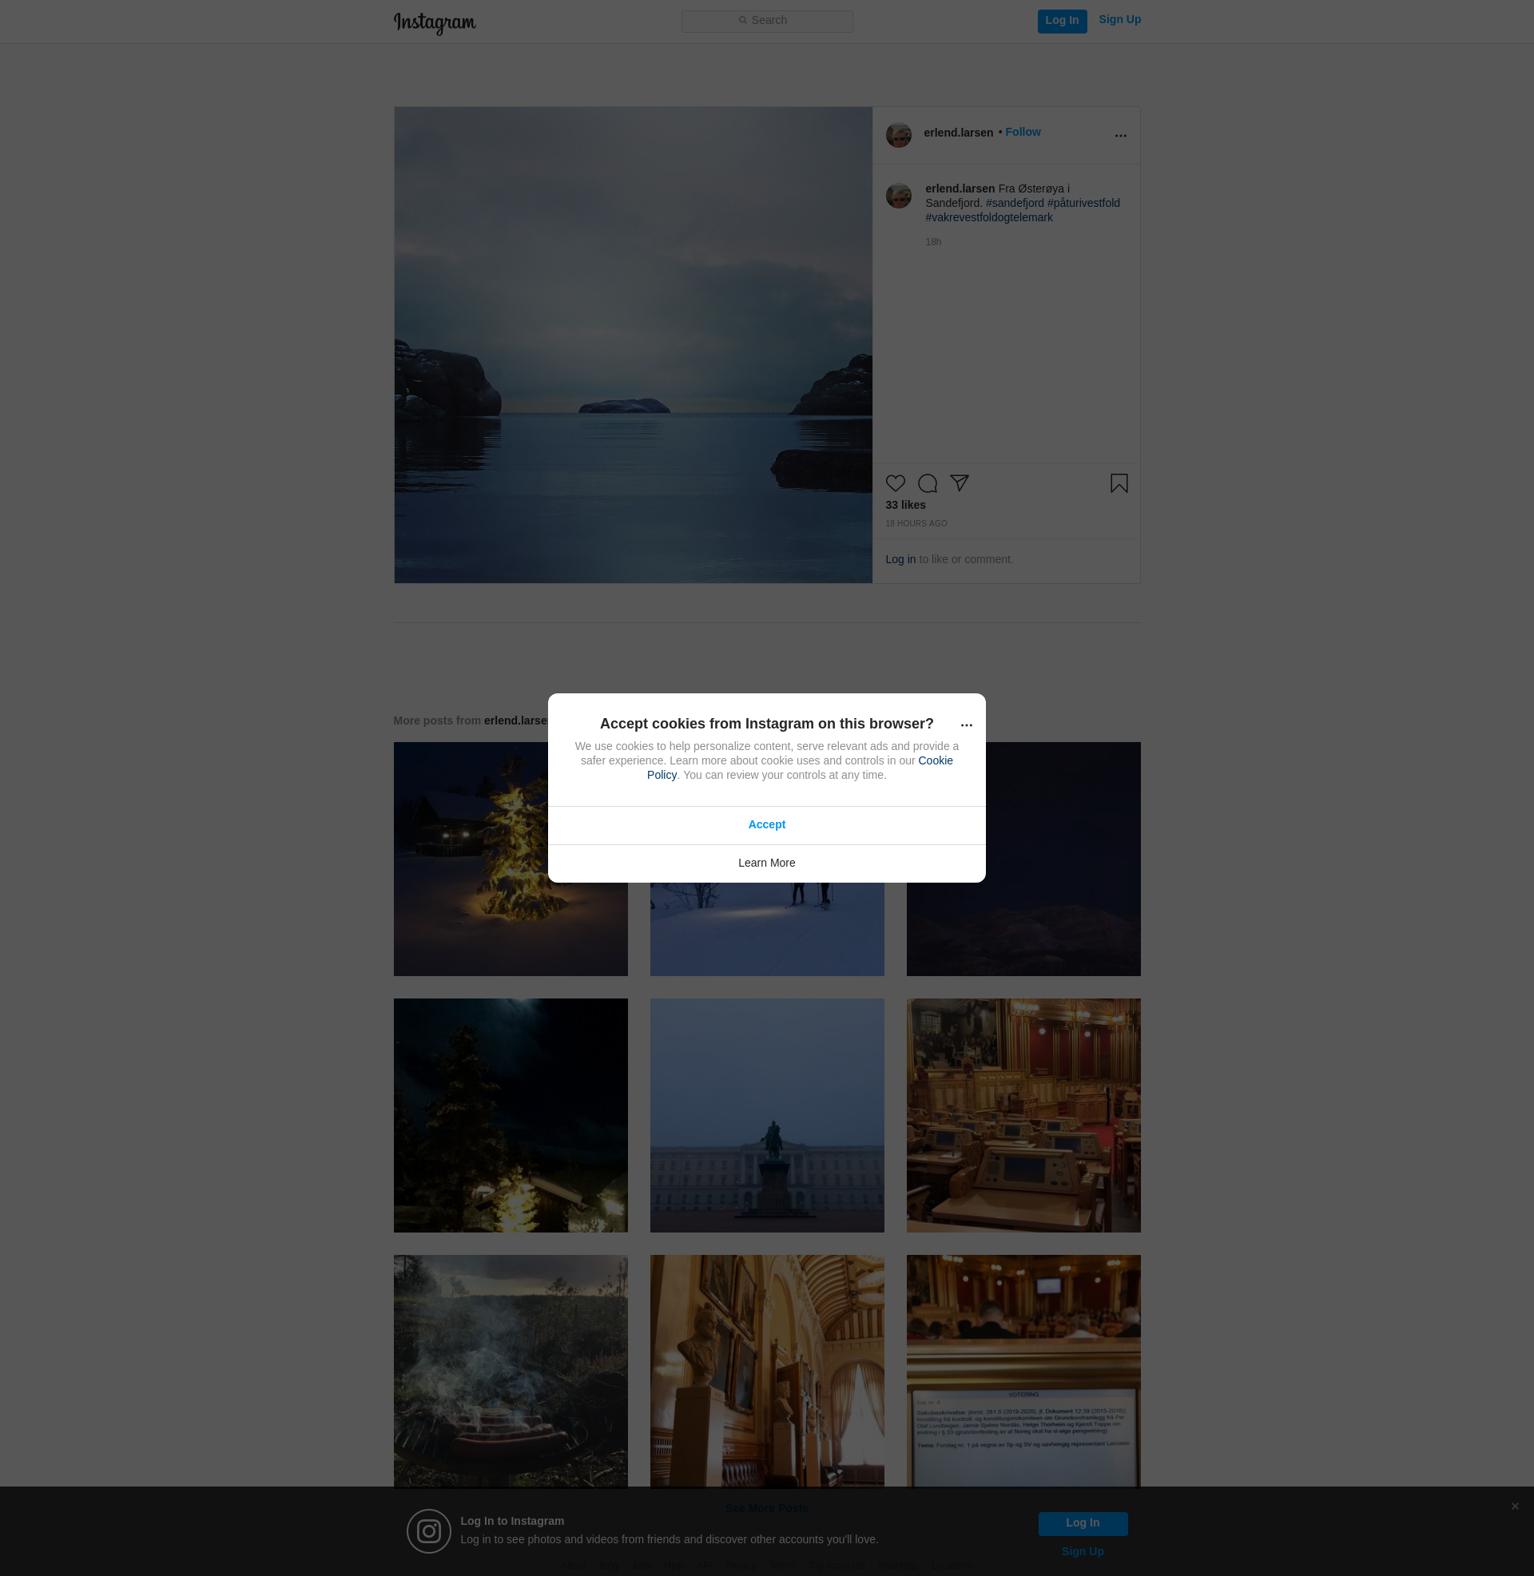This screenshot has width=1534, height=1576.
Task: Save post with bookmark icon
Action: pyautogui.click(x=1119, y=483)
